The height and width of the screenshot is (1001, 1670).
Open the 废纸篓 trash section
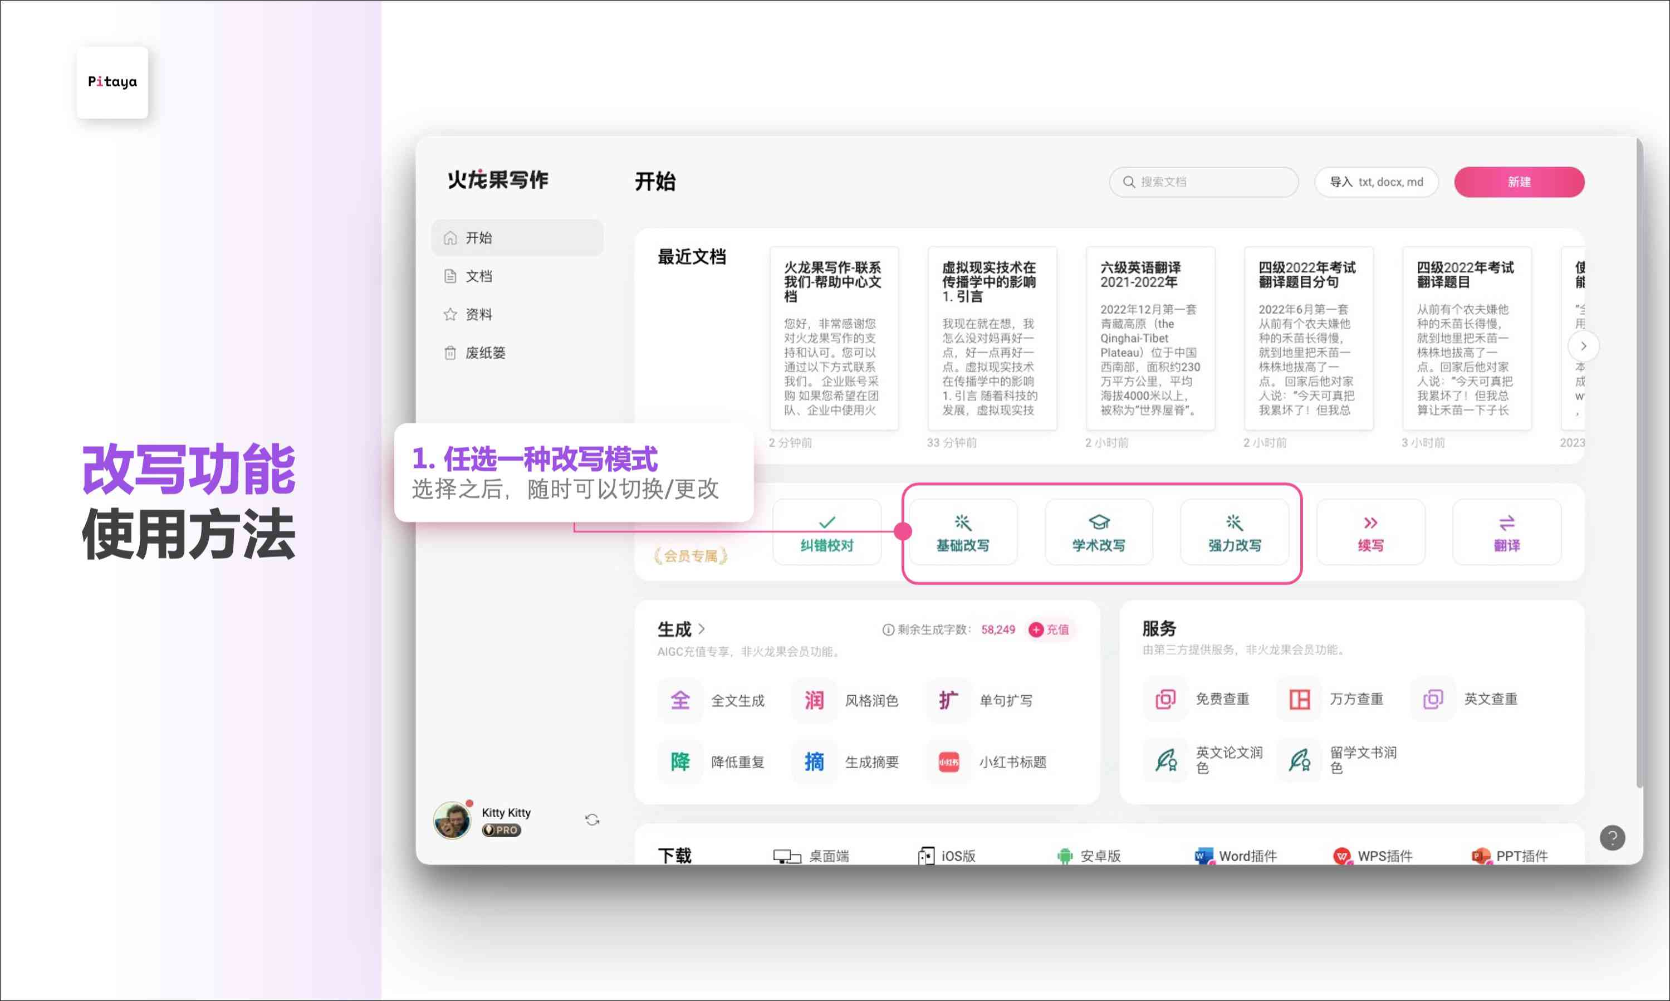487,352
